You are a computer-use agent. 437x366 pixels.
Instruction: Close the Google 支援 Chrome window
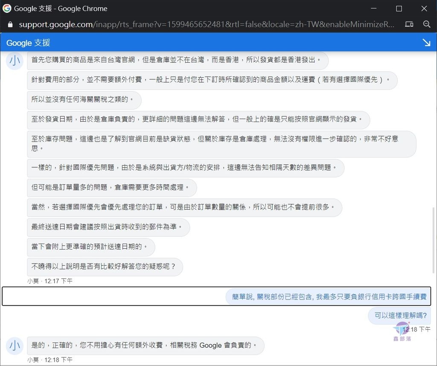424,9
